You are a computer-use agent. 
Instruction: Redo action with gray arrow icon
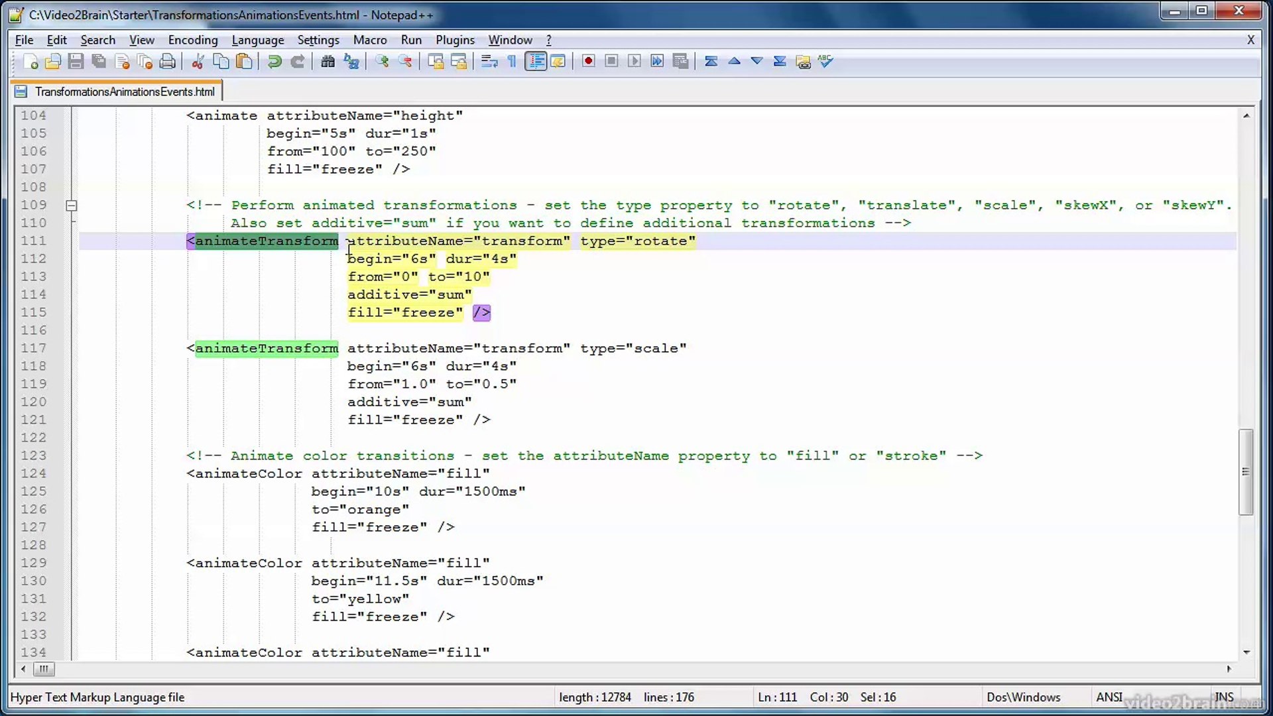point(297,62)
